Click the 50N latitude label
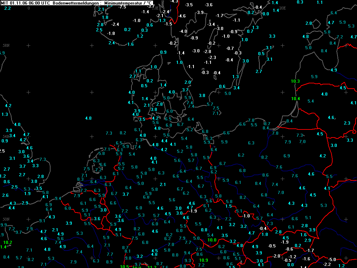This screenshot has width=357, height=268. pyautogui.click(x=6, y=219)
